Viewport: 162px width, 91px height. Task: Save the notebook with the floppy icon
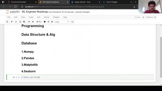[7, 22]
